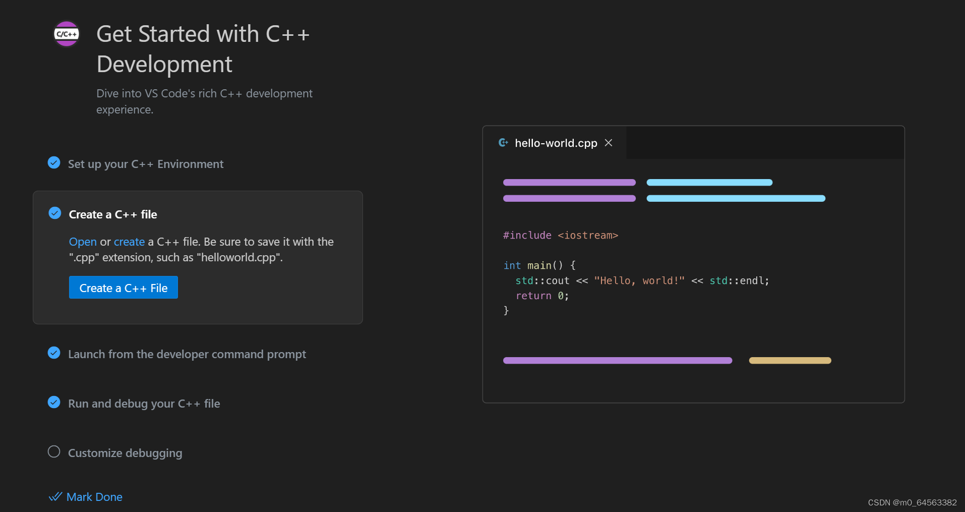Check the Customize debugging completion circle
The height and width of the screenshot is (512, 965).
pyautogui.click(x=53, y=451)
